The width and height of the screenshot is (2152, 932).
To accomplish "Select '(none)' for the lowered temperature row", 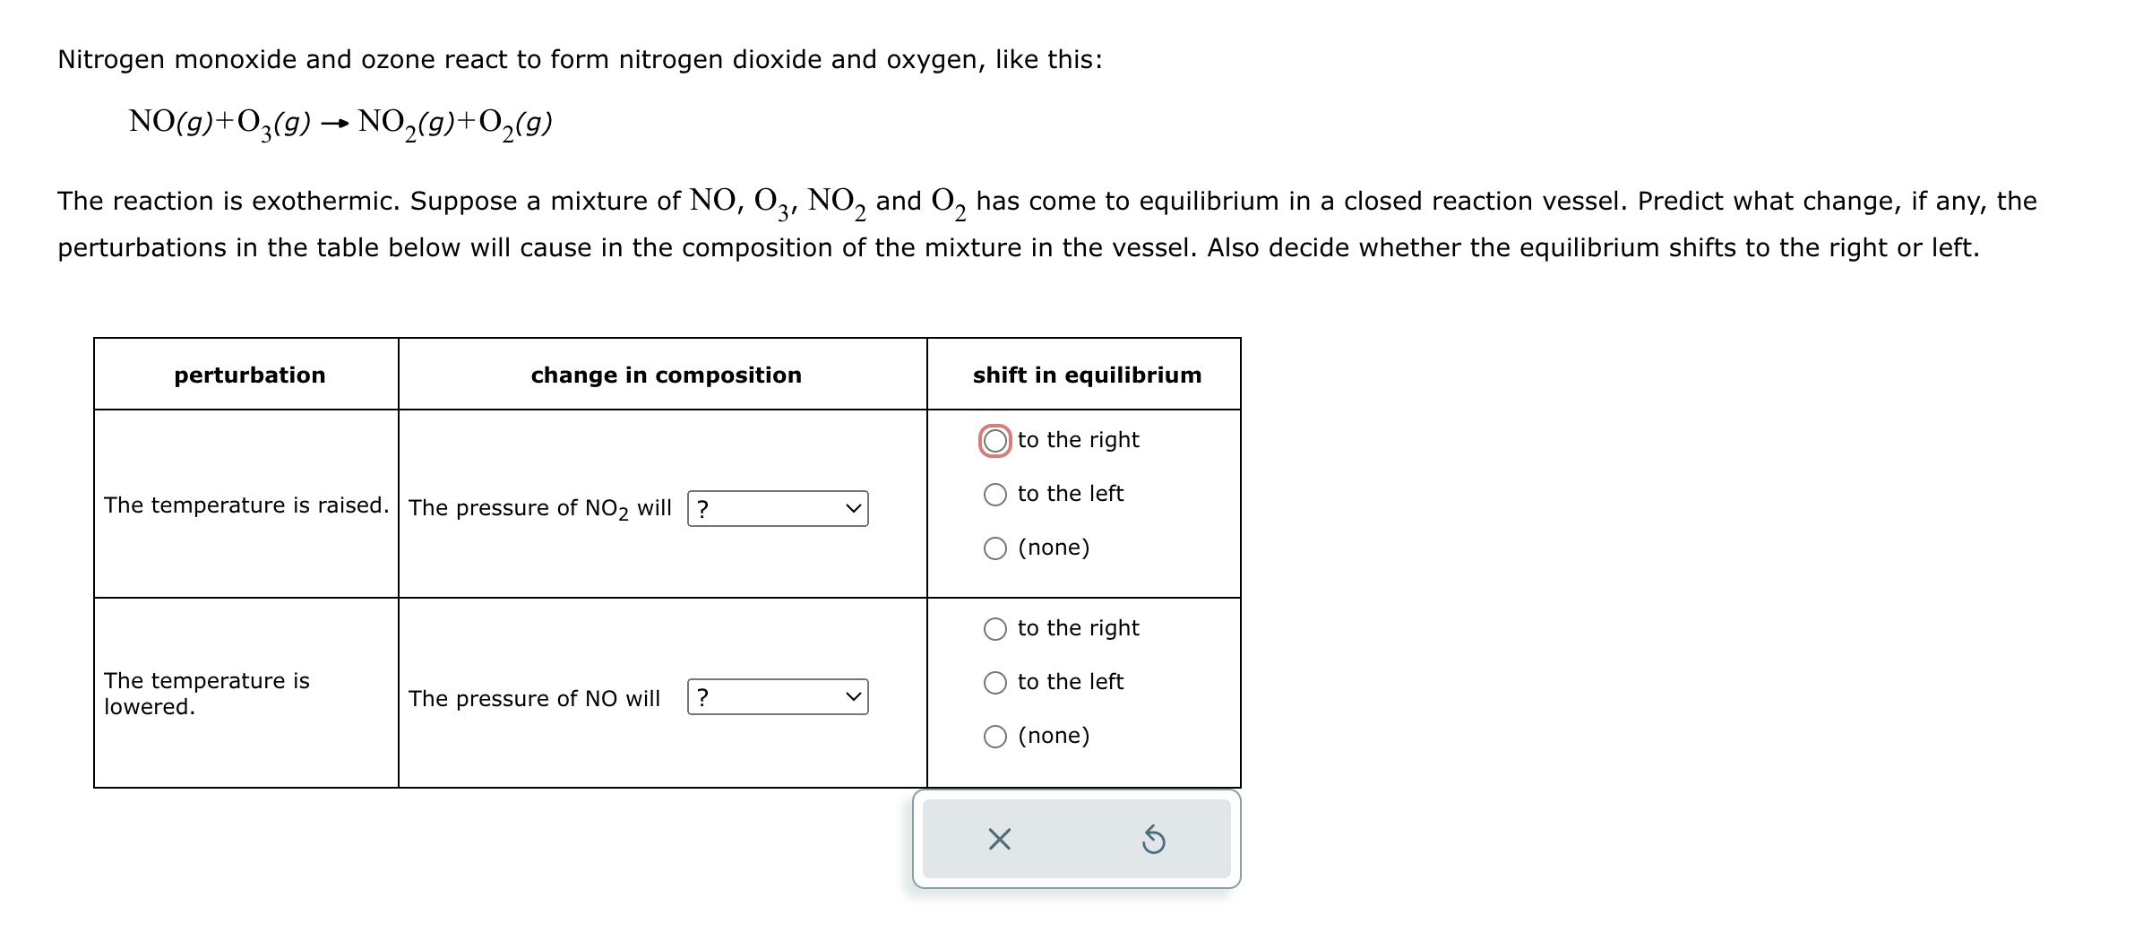I will click(994, 735).
